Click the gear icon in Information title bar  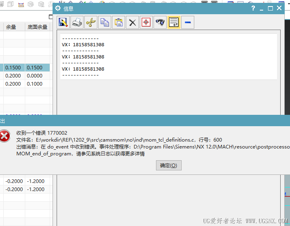point(58,8)
